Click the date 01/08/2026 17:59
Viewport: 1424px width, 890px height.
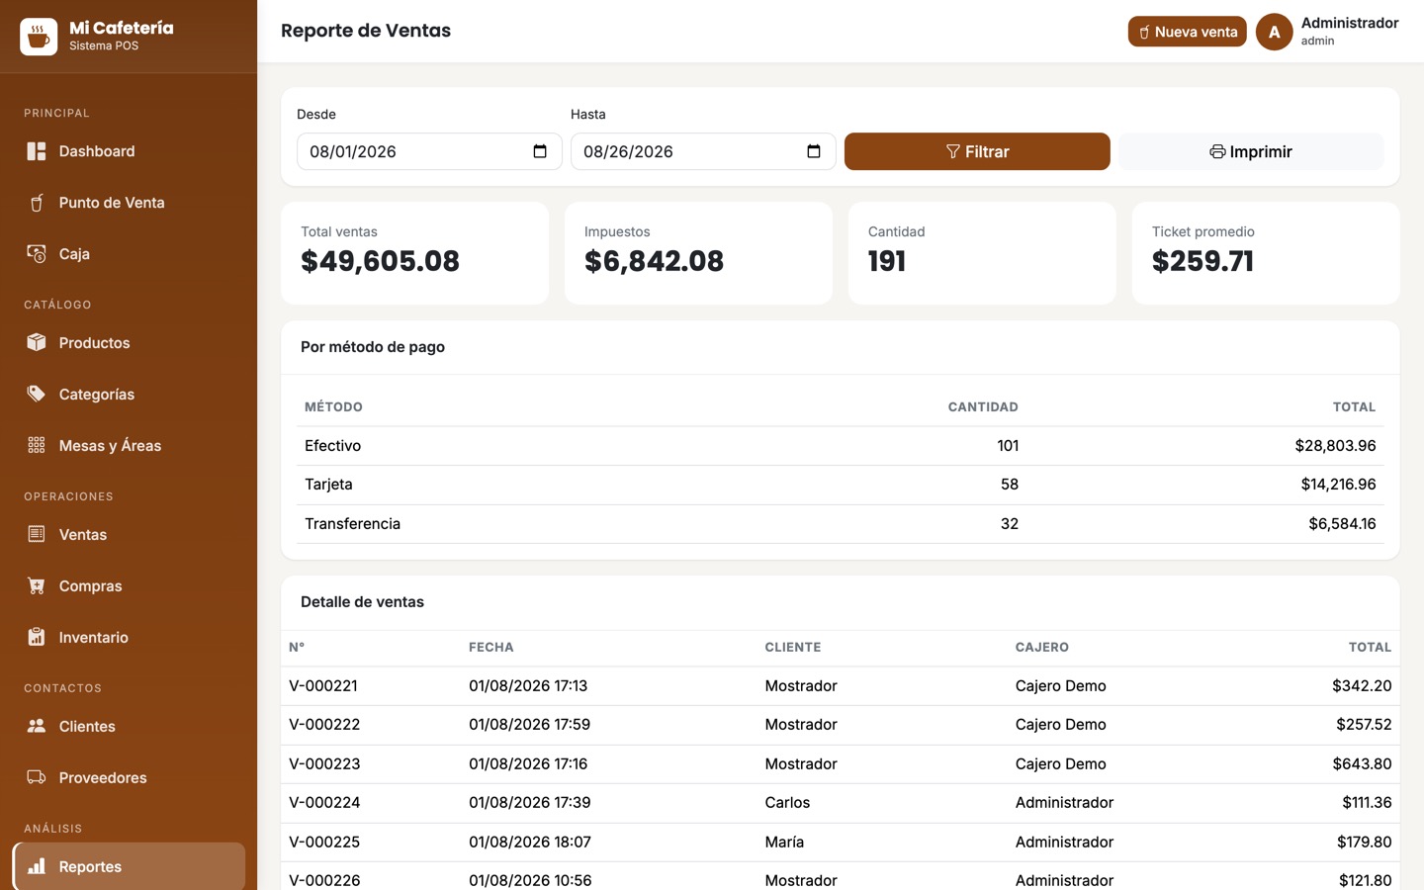tap(529, 725)
